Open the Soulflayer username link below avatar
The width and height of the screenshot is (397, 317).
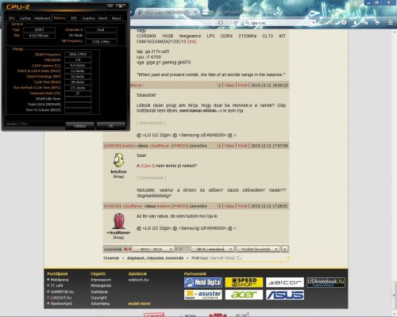[x=118, y=233]
